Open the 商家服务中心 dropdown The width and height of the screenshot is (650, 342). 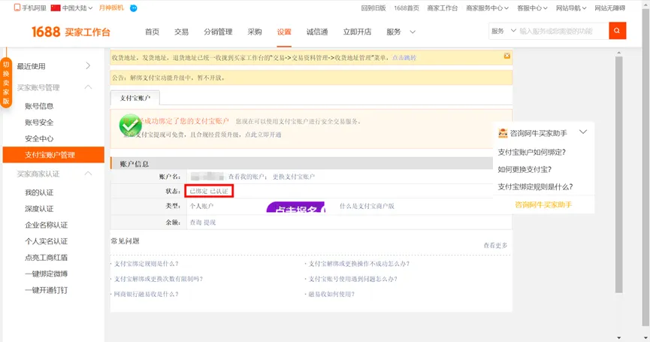click(x=487, y=8)
